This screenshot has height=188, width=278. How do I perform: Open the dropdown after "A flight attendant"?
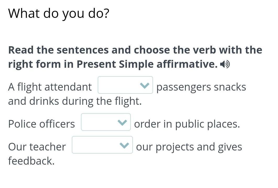[x=125, y=85]
